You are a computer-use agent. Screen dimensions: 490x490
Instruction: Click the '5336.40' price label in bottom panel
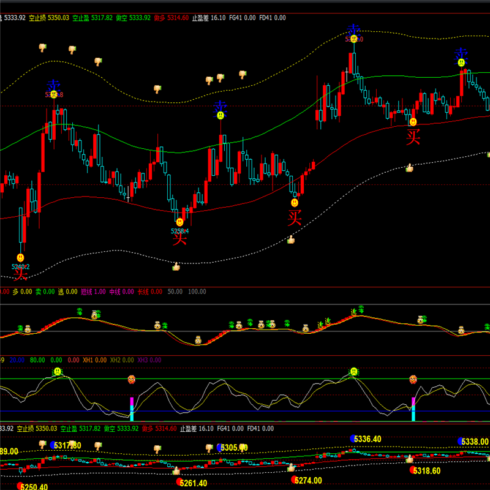click(368, 439)
